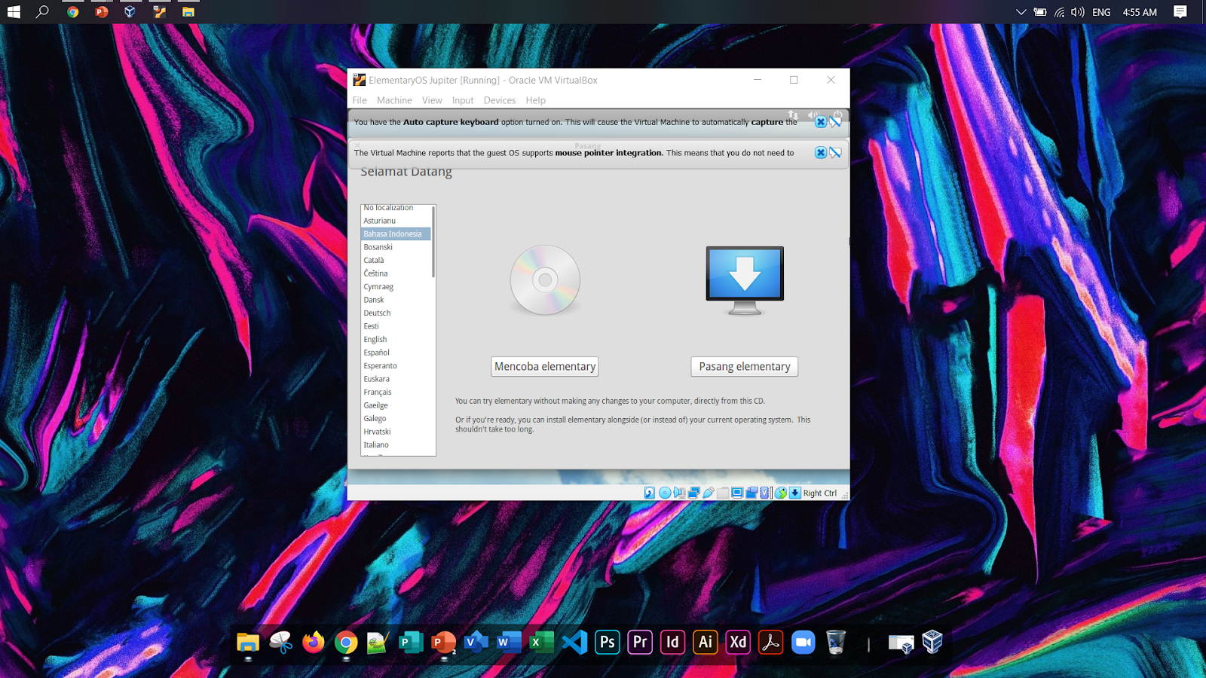Image resolution: width=1206 pixels, height=678 pixels.
Task: Open InDesign from the dock
Action: tap(672, 642)
